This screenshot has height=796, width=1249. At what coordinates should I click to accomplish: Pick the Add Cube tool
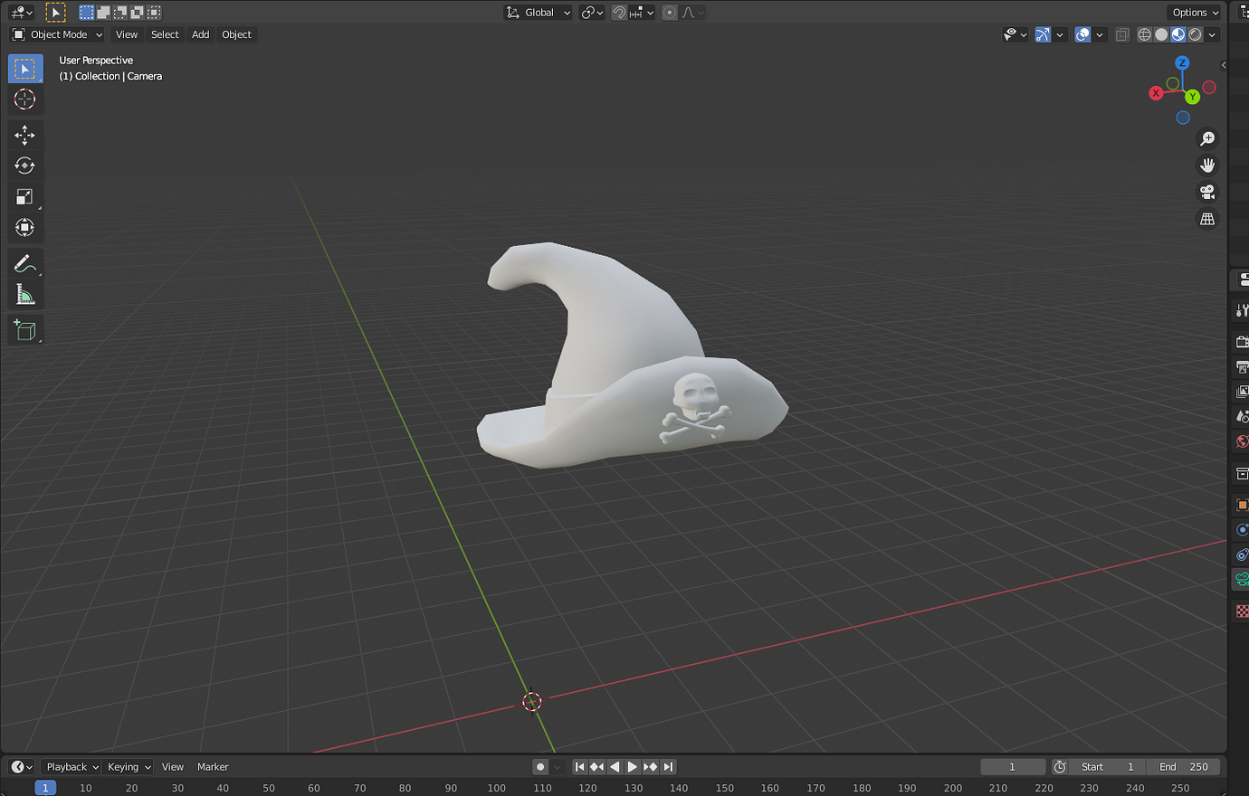pyautogui.click(x=25, y=329)
